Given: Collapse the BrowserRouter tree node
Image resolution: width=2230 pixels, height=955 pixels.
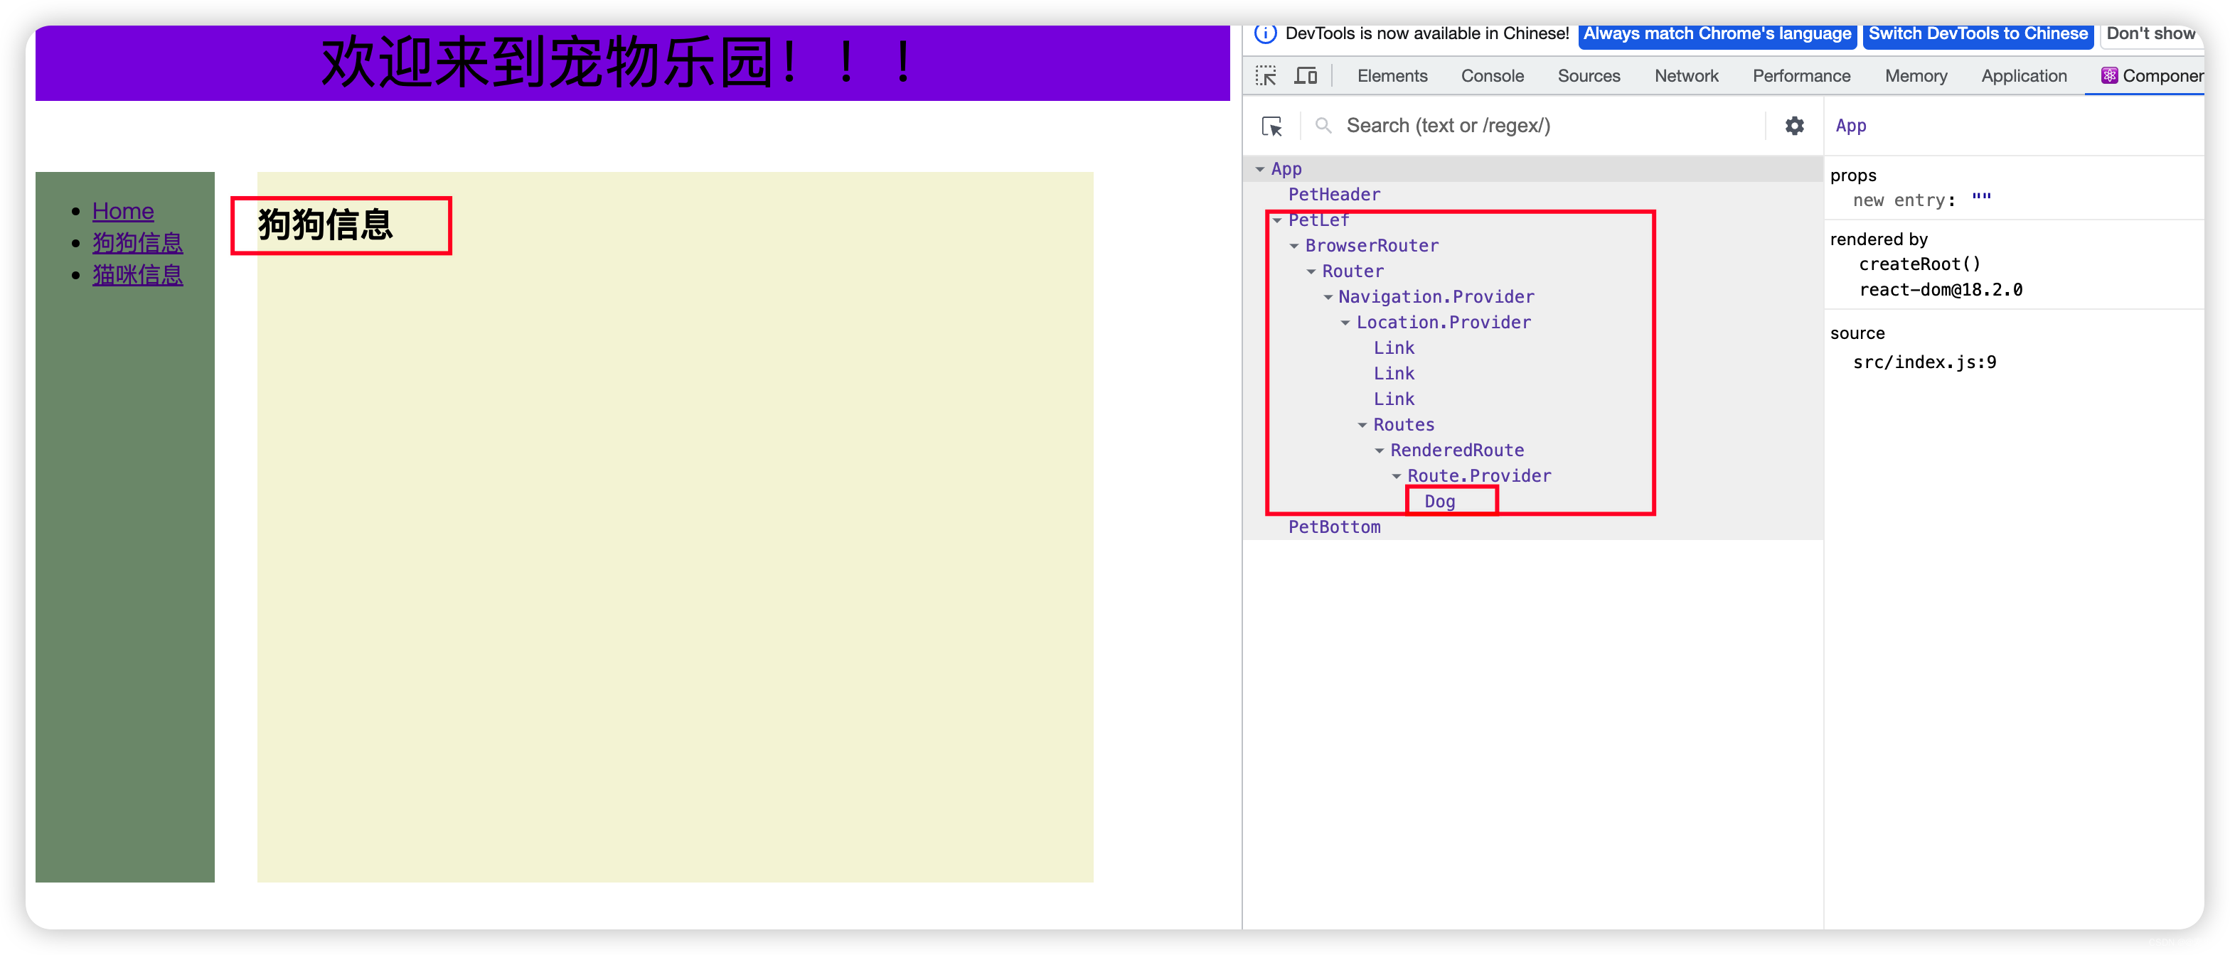Looking at the screenshot, I should pos(1294,247).
